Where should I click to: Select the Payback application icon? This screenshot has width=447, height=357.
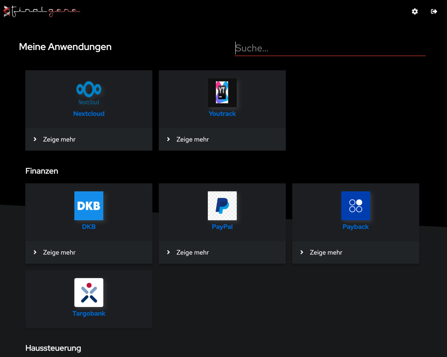(355, 206)
